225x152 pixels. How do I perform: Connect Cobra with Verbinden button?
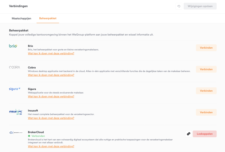(x=206, y=69)
